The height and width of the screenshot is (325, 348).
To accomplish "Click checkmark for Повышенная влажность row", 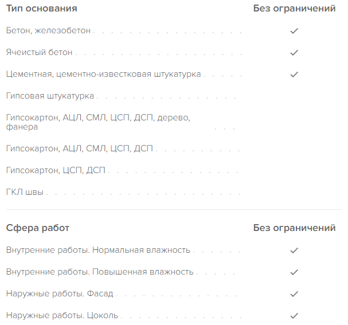I will click(294, 272).
